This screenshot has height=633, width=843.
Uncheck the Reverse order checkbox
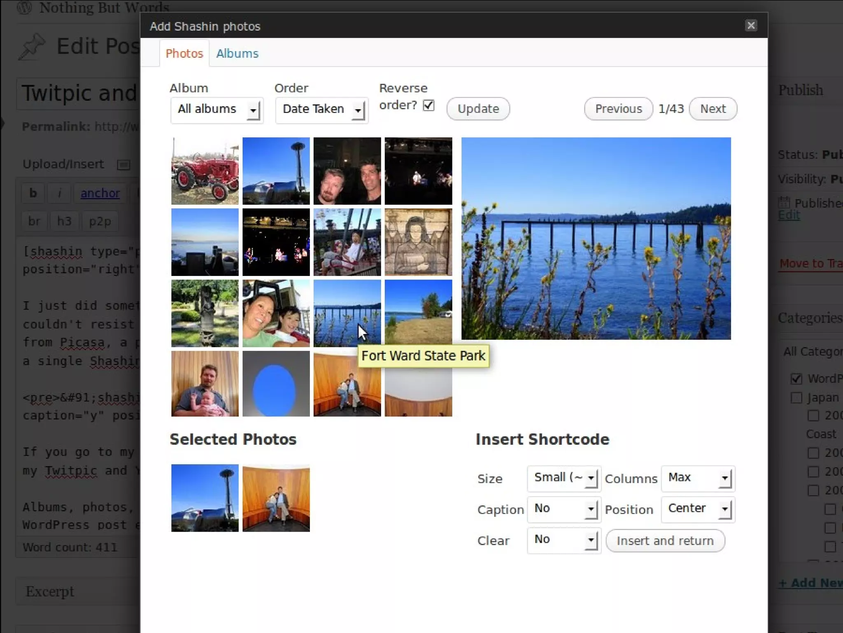(428, 105)
